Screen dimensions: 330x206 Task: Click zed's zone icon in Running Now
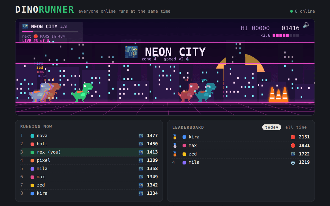click(141, 185)
